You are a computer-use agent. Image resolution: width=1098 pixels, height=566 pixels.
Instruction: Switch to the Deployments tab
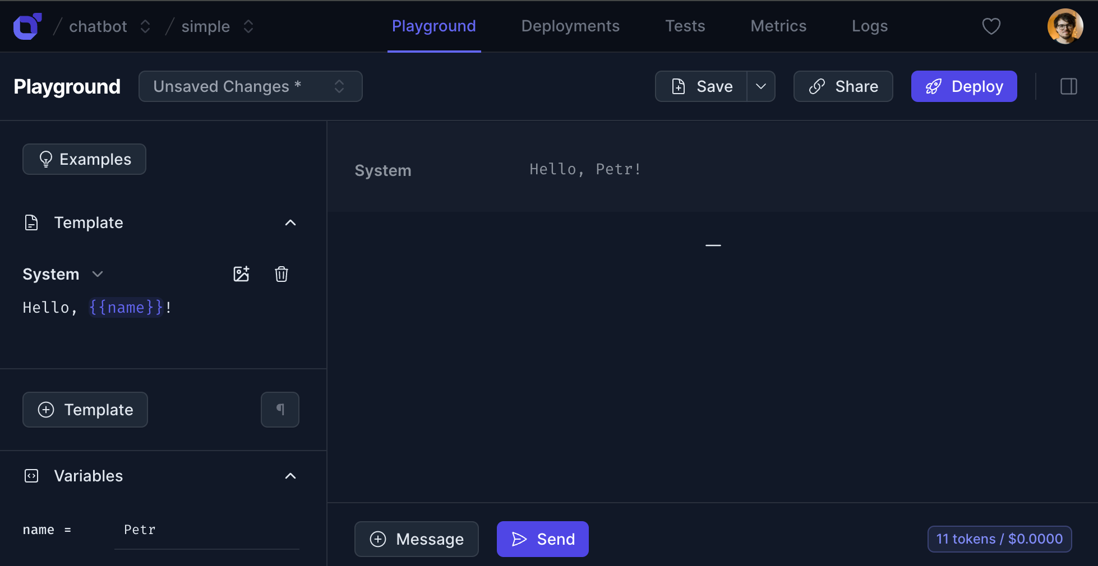(x=570, y=26)
